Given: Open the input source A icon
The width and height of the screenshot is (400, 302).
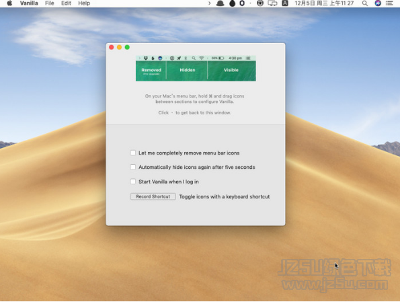Looking at the screenshot, I should (285, 3).
